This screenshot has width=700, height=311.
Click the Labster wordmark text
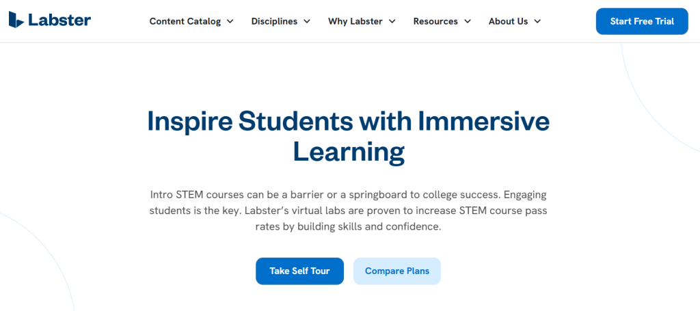click(x=59, y=20)
